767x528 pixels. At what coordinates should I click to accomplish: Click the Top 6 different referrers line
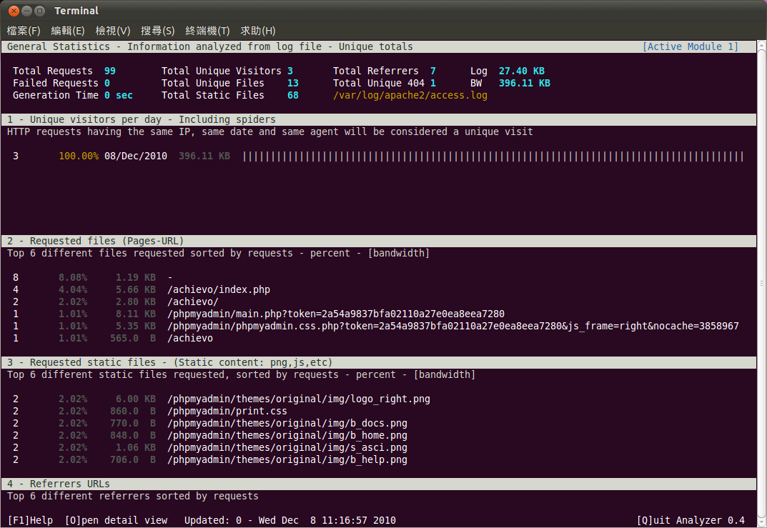(x=132, y=497)
